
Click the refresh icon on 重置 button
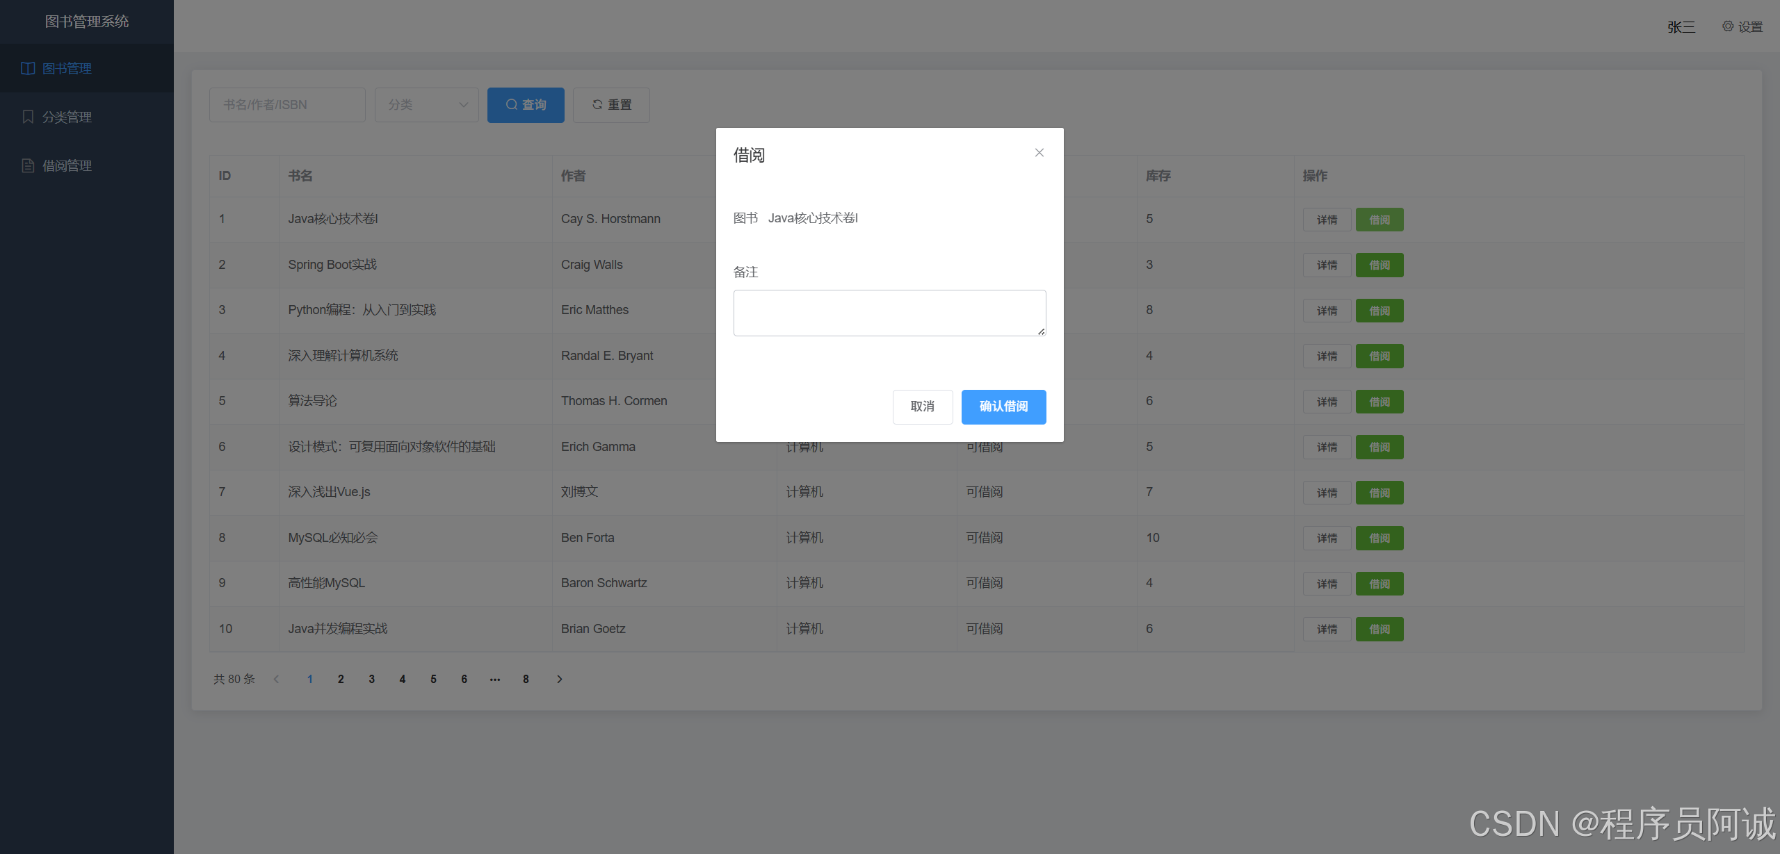[597, 105]
